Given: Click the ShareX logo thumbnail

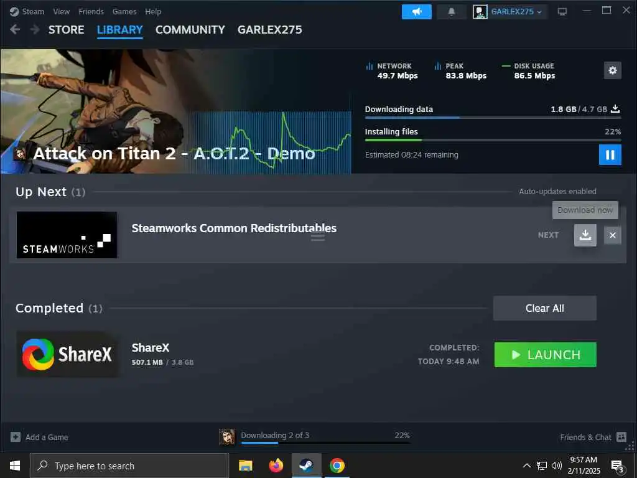Looking at the screenshot, I should coord(67,354).
